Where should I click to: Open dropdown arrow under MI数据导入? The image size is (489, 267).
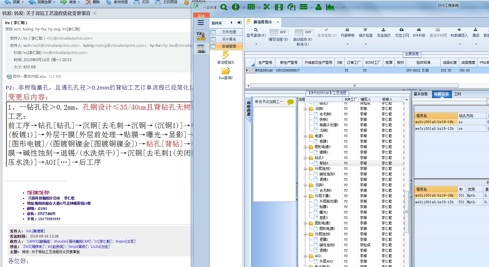459,44
